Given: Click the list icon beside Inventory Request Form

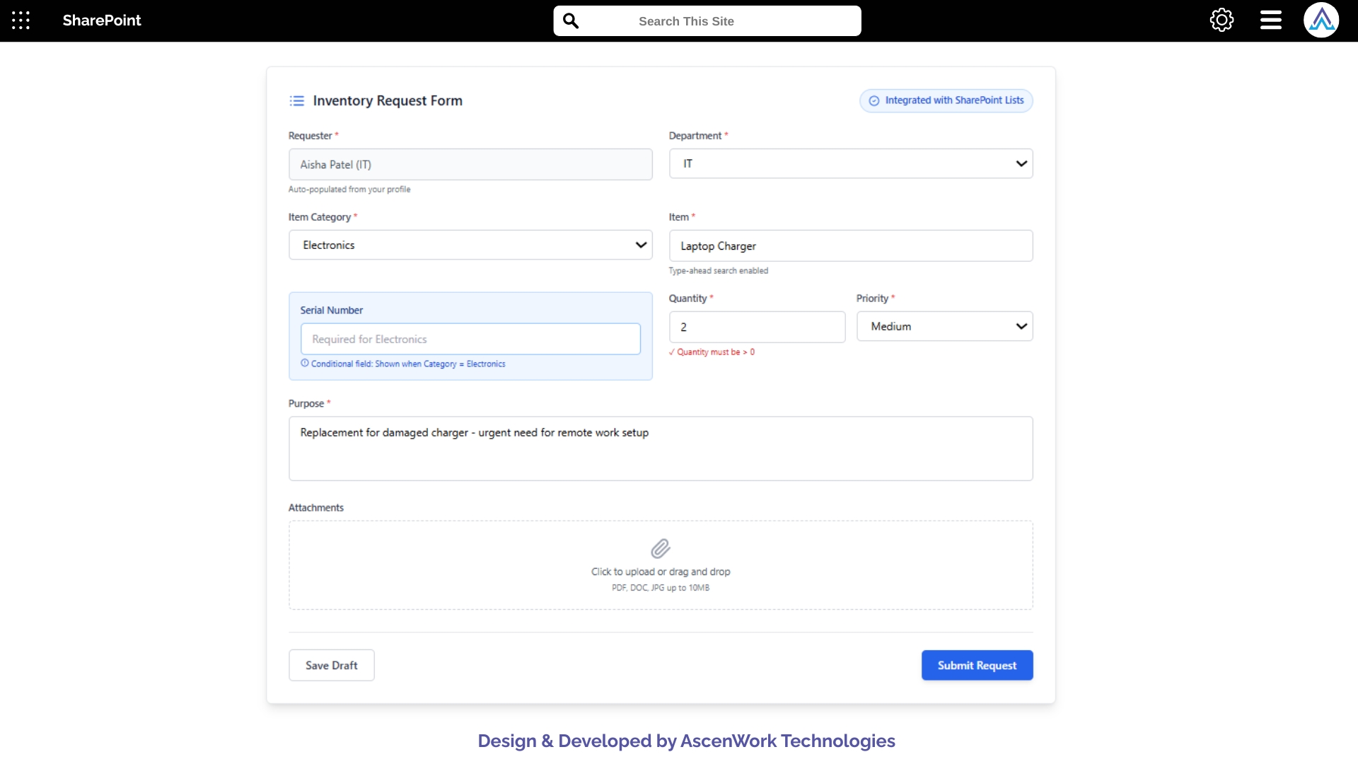Looking at the screenshot, I should point(297,100).
